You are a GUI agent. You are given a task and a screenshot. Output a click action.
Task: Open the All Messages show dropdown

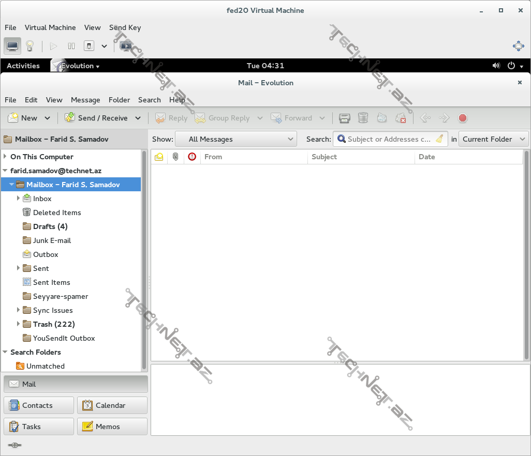click(235, 139)
